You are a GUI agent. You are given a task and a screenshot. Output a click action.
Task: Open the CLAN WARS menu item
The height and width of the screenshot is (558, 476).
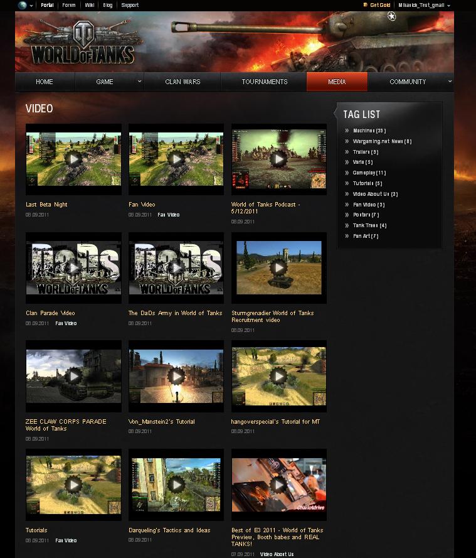(182, 82)
